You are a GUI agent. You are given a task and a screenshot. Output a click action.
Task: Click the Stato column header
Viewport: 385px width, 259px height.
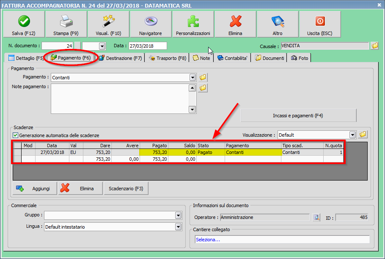click(211, 146)
